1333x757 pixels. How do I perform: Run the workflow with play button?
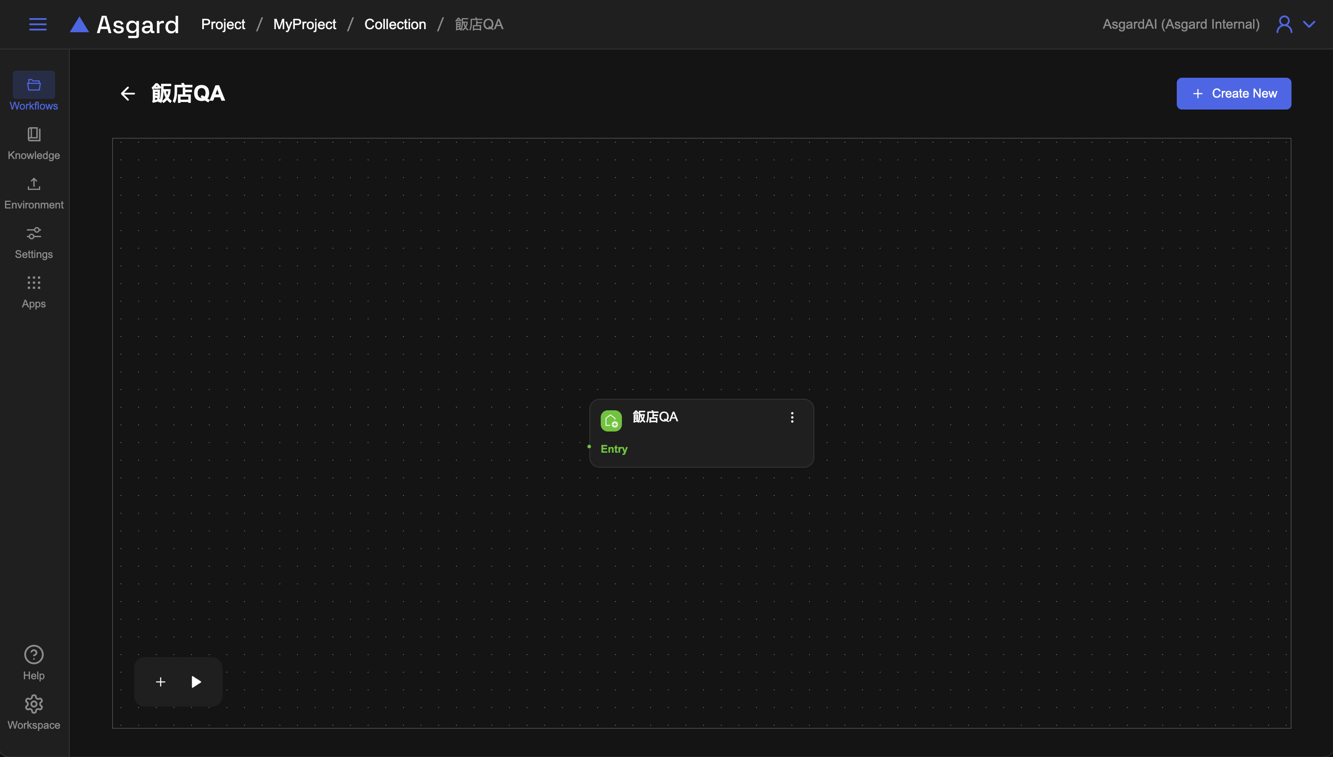196,681
